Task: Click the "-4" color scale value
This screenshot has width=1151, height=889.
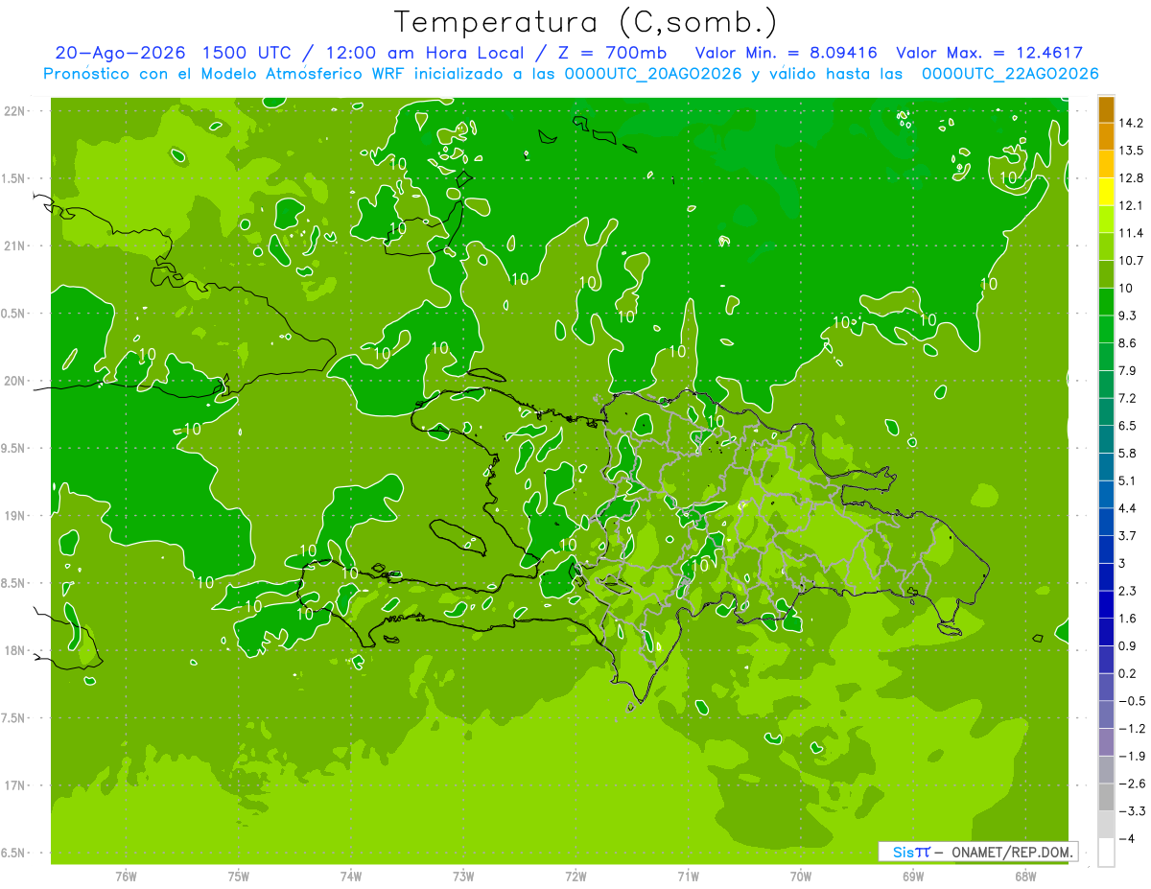Action: pyautogui.click(x=1126, y=838)
